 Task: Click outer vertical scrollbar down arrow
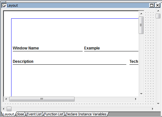coord(158,104)
